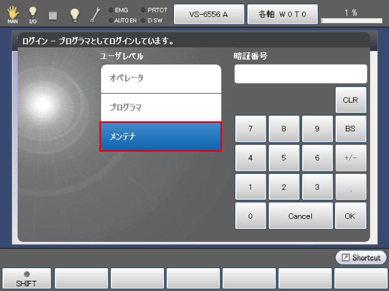The image size is (389, 291).
Task: Click the MAN hand mode icon
Action: point(12,15)
